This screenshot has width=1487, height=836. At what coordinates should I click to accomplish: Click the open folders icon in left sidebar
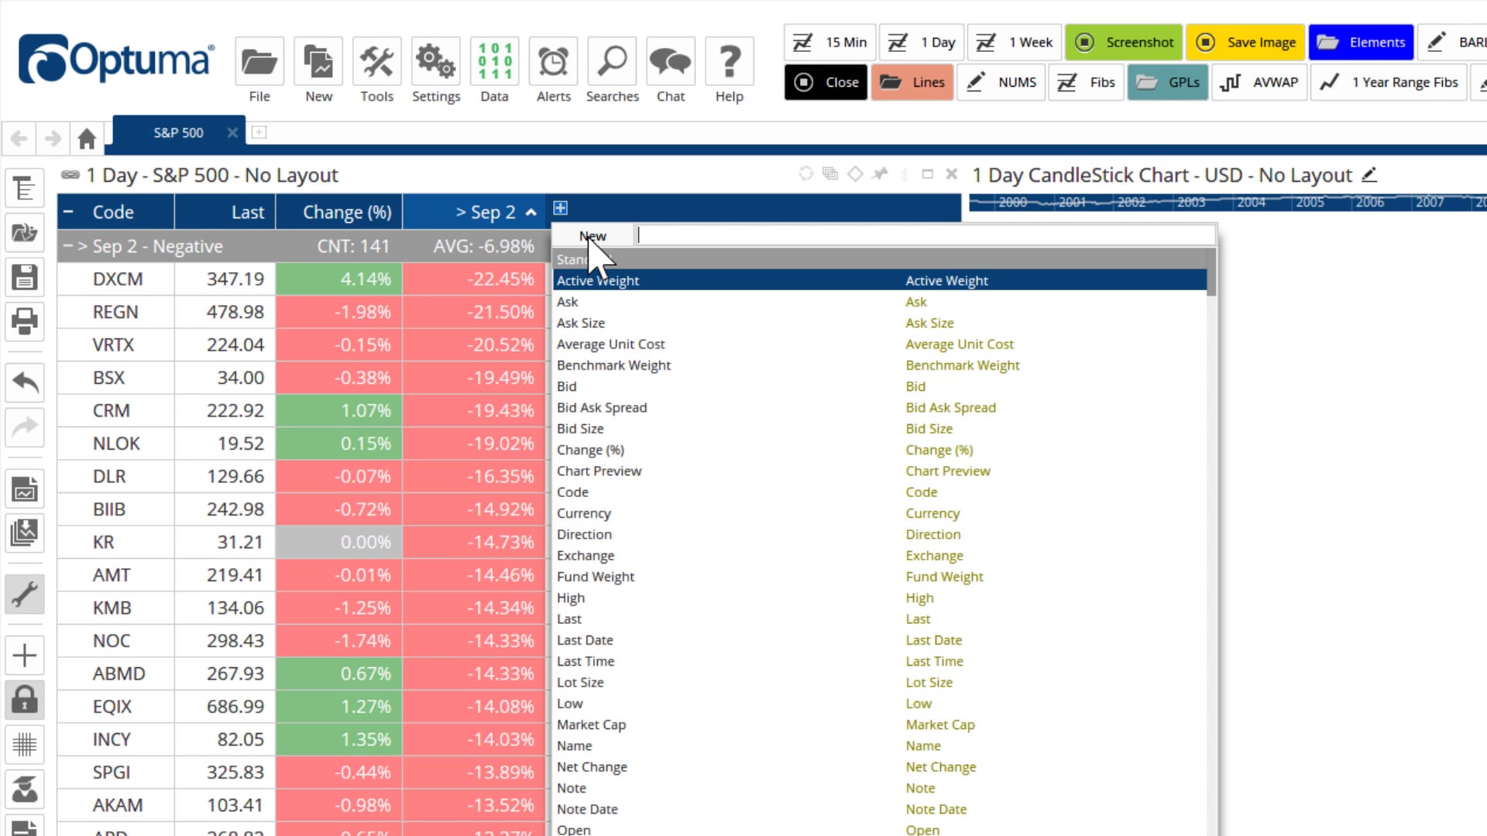pos(25,232)
